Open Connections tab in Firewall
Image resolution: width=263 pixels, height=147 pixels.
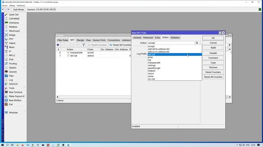tap(113, 40)
